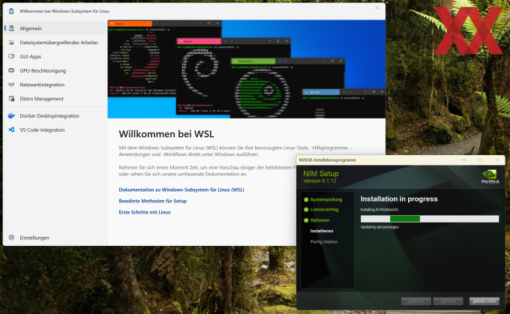Click the Lizenzvertrag step in NIM Setup
510x314 pixels.
(324, 209)
